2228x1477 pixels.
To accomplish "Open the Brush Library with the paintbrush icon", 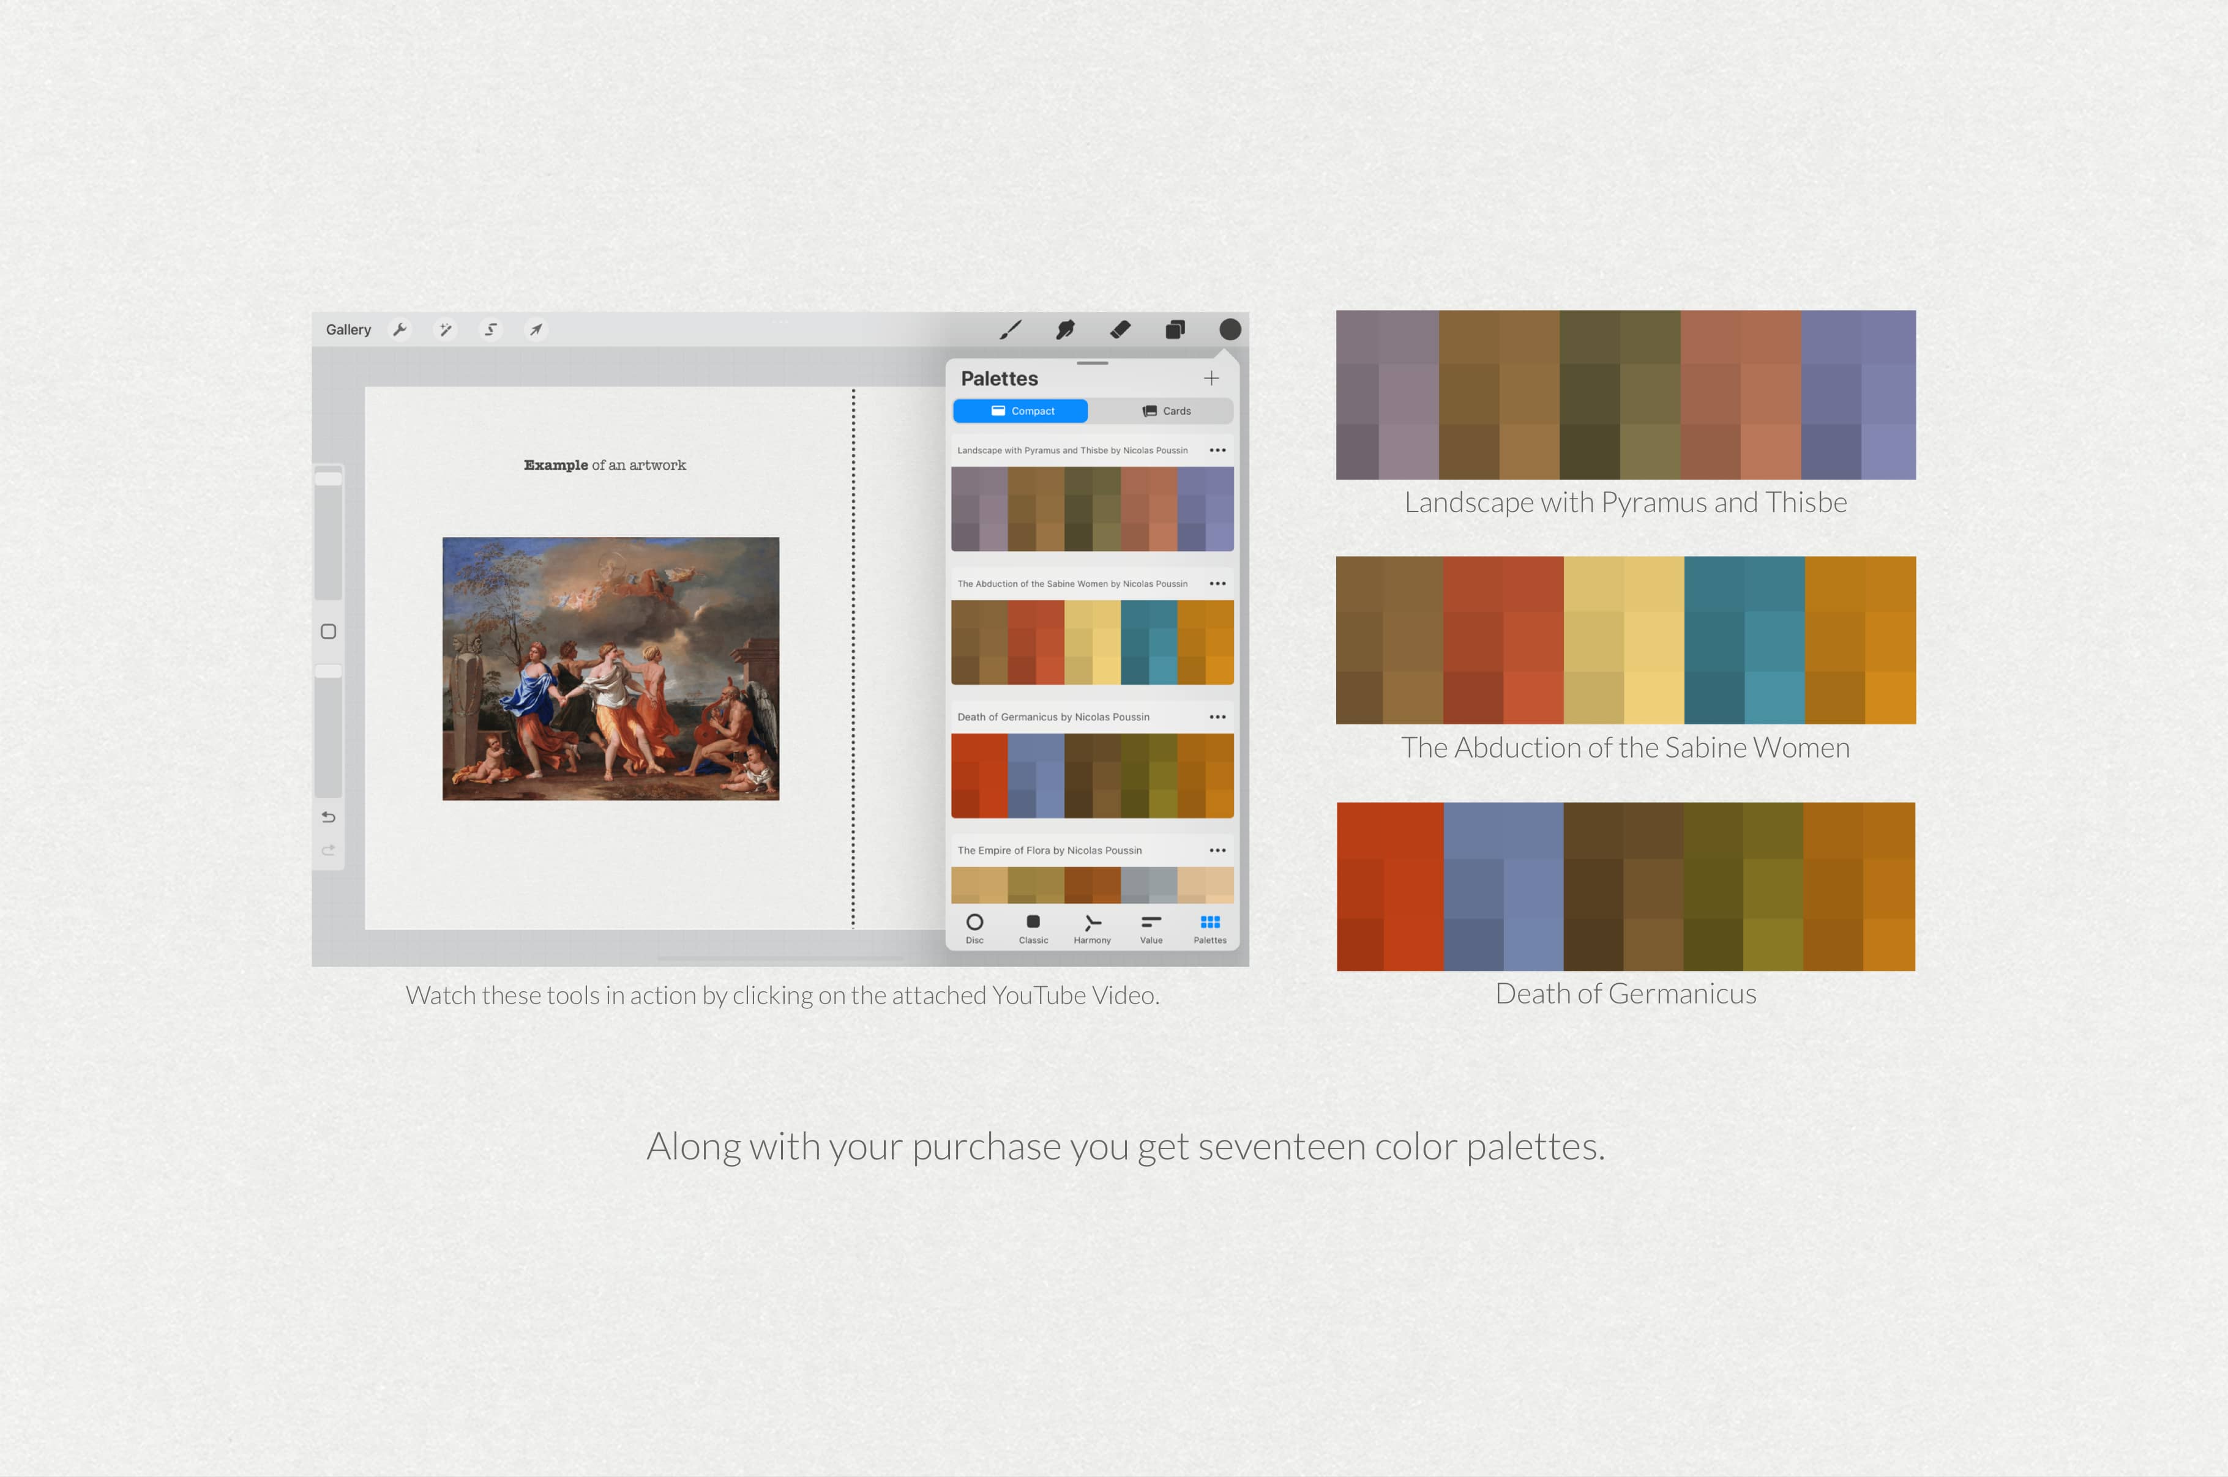I will tap(1011, 329).
